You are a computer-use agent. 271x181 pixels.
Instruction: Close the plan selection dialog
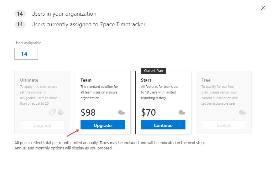point(263,8)
